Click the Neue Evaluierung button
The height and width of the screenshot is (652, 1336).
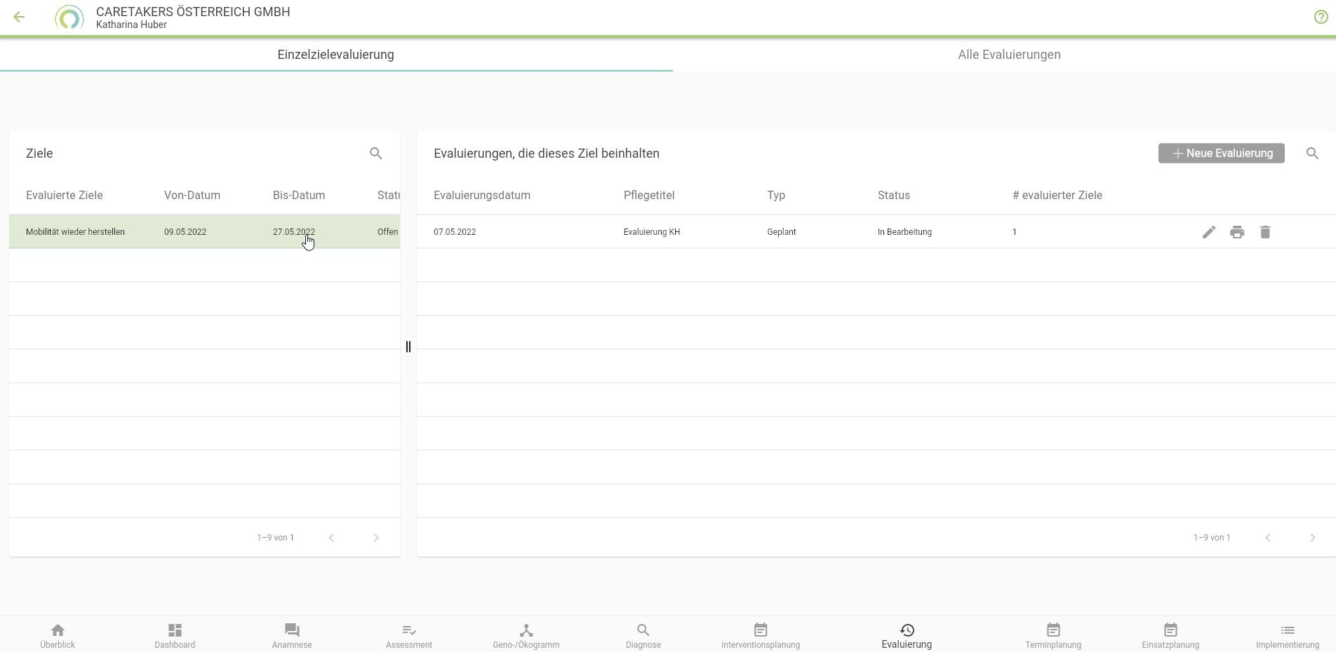[1221, 154]
